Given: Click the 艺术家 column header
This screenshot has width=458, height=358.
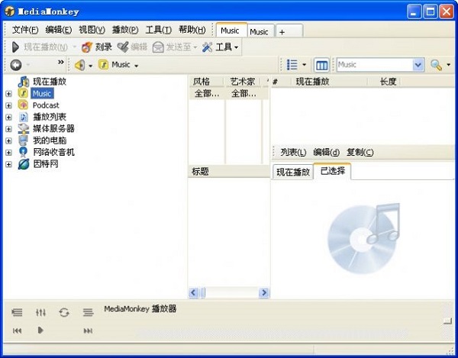Looking at the screenshot, I should click(x=244, y=82).
